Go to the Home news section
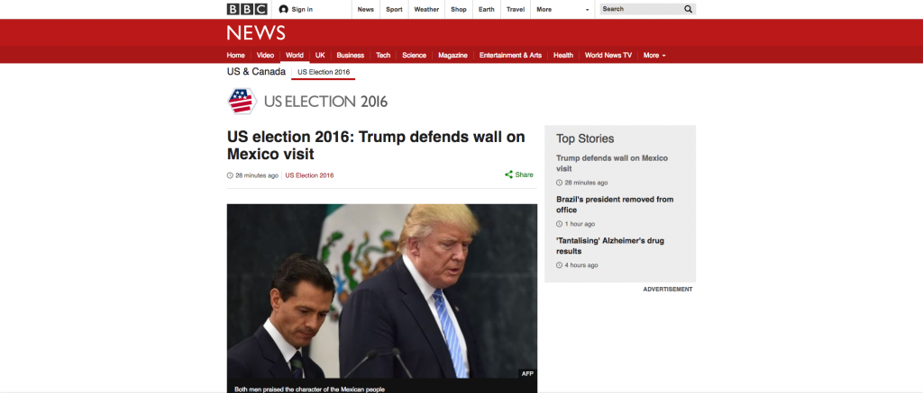The width and height of the screenshot is (923, 393). (x=236, y=55)
